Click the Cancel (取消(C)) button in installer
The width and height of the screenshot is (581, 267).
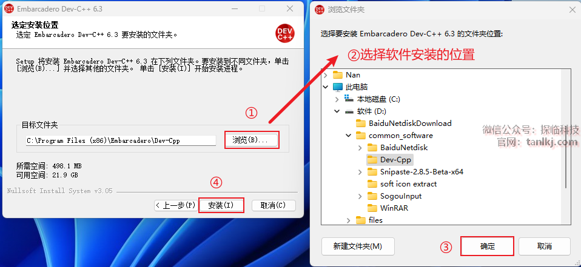[274, 205]
